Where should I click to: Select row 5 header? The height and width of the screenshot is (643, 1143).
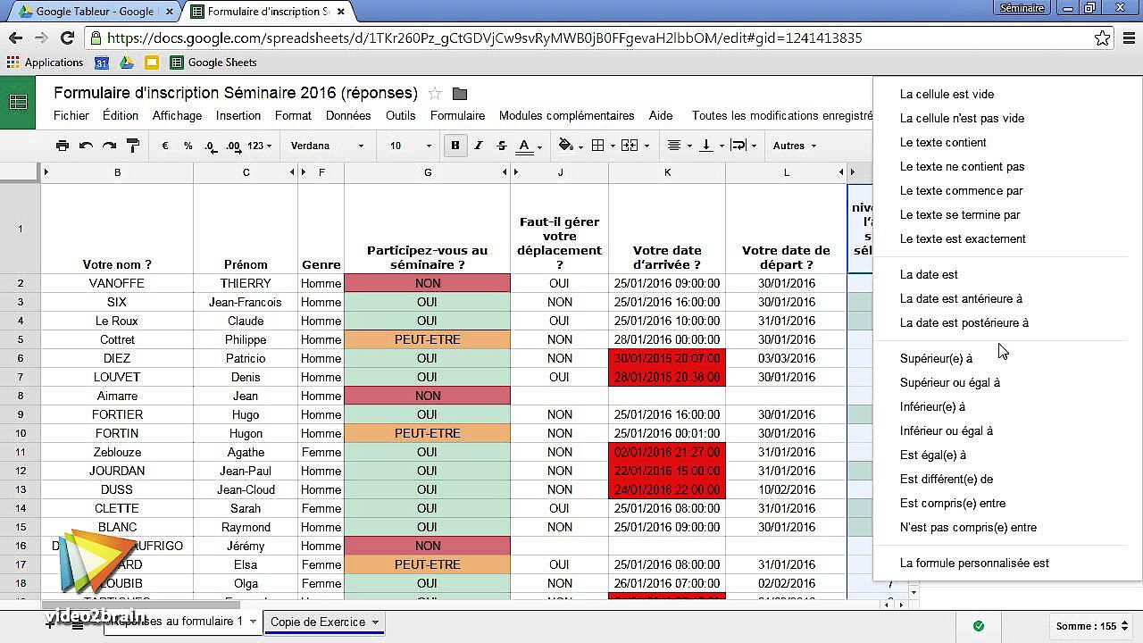20,339
